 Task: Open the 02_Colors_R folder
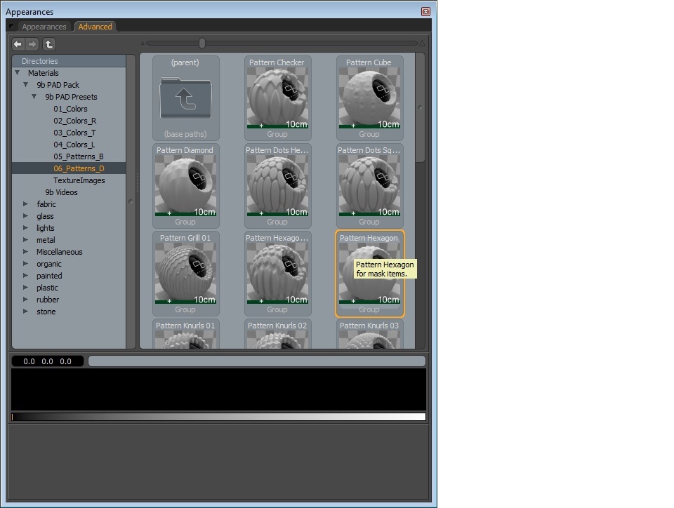click(75, 121)
